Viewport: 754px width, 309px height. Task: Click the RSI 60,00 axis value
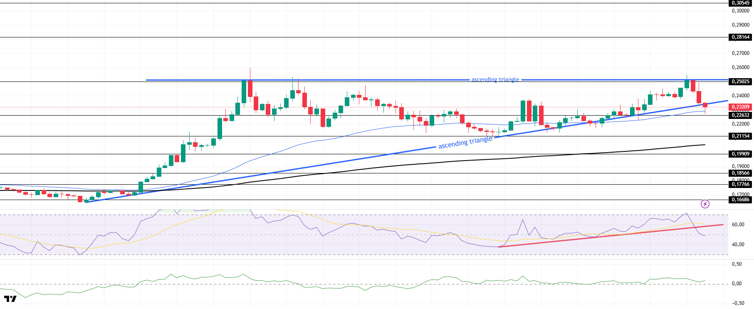click(738, 225)
